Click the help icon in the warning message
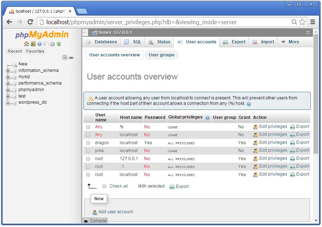Viewport: 322px width, 227px height. pyautogui.click(x=249, y=104)
